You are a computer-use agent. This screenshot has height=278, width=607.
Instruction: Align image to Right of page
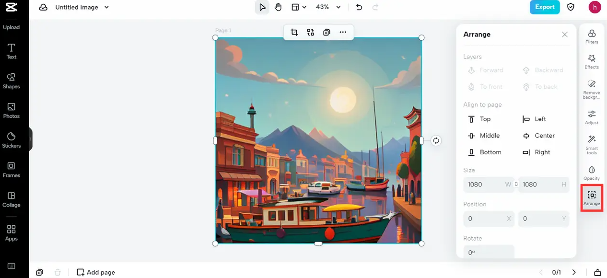point(537,152)
